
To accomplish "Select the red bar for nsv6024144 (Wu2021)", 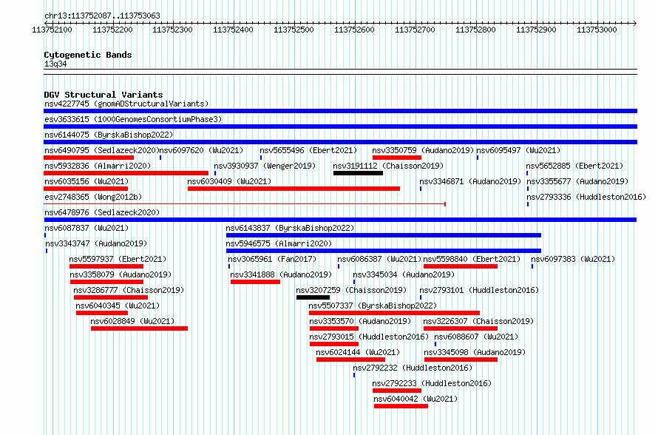I will [351, 360].
